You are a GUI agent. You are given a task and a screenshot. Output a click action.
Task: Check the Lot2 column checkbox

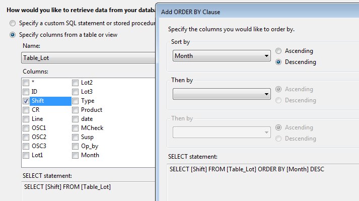75,83
